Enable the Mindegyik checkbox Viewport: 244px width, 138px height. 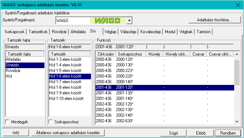coord(7,122)
